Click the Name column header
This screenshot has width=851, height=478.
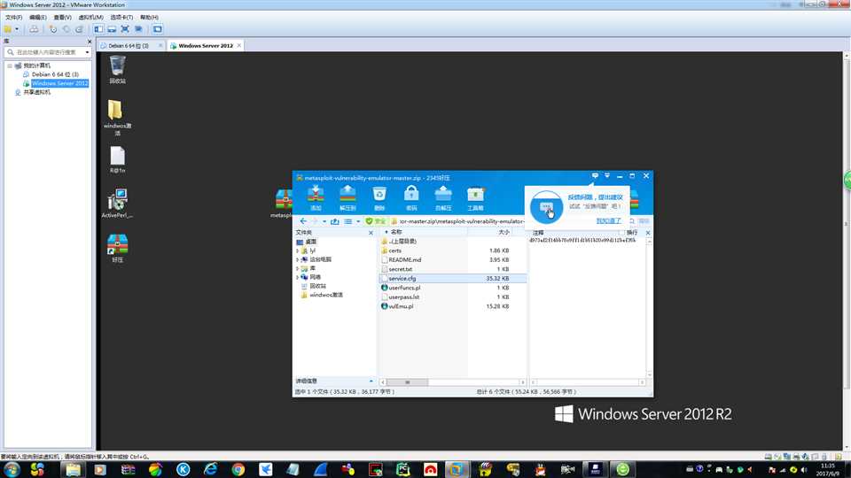click(424, 232)
